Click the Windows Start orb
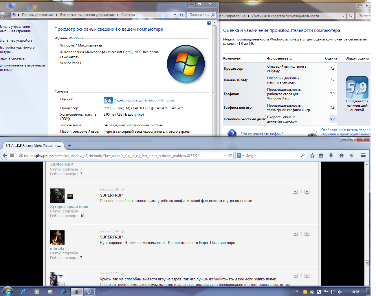 tap(8, 291)
